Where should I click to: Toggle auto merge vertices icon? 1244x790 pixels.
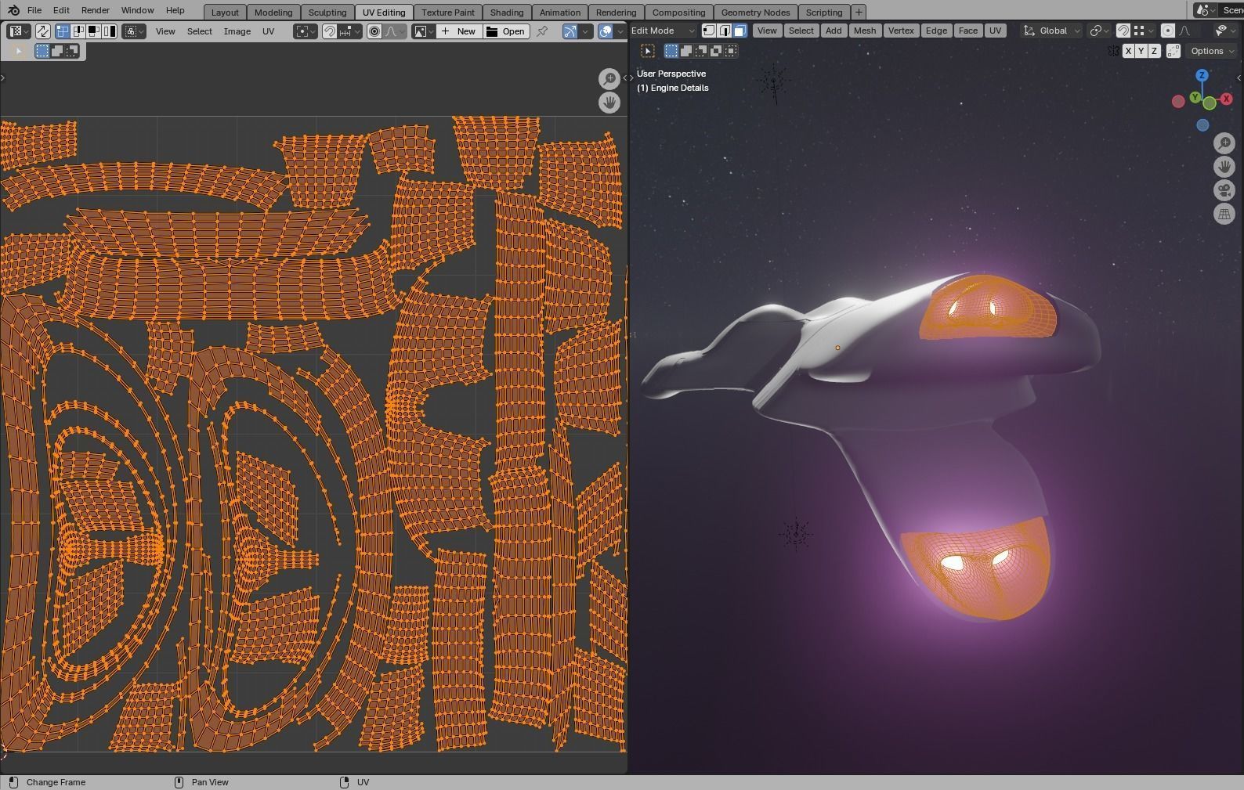[x=1173, y=51]
